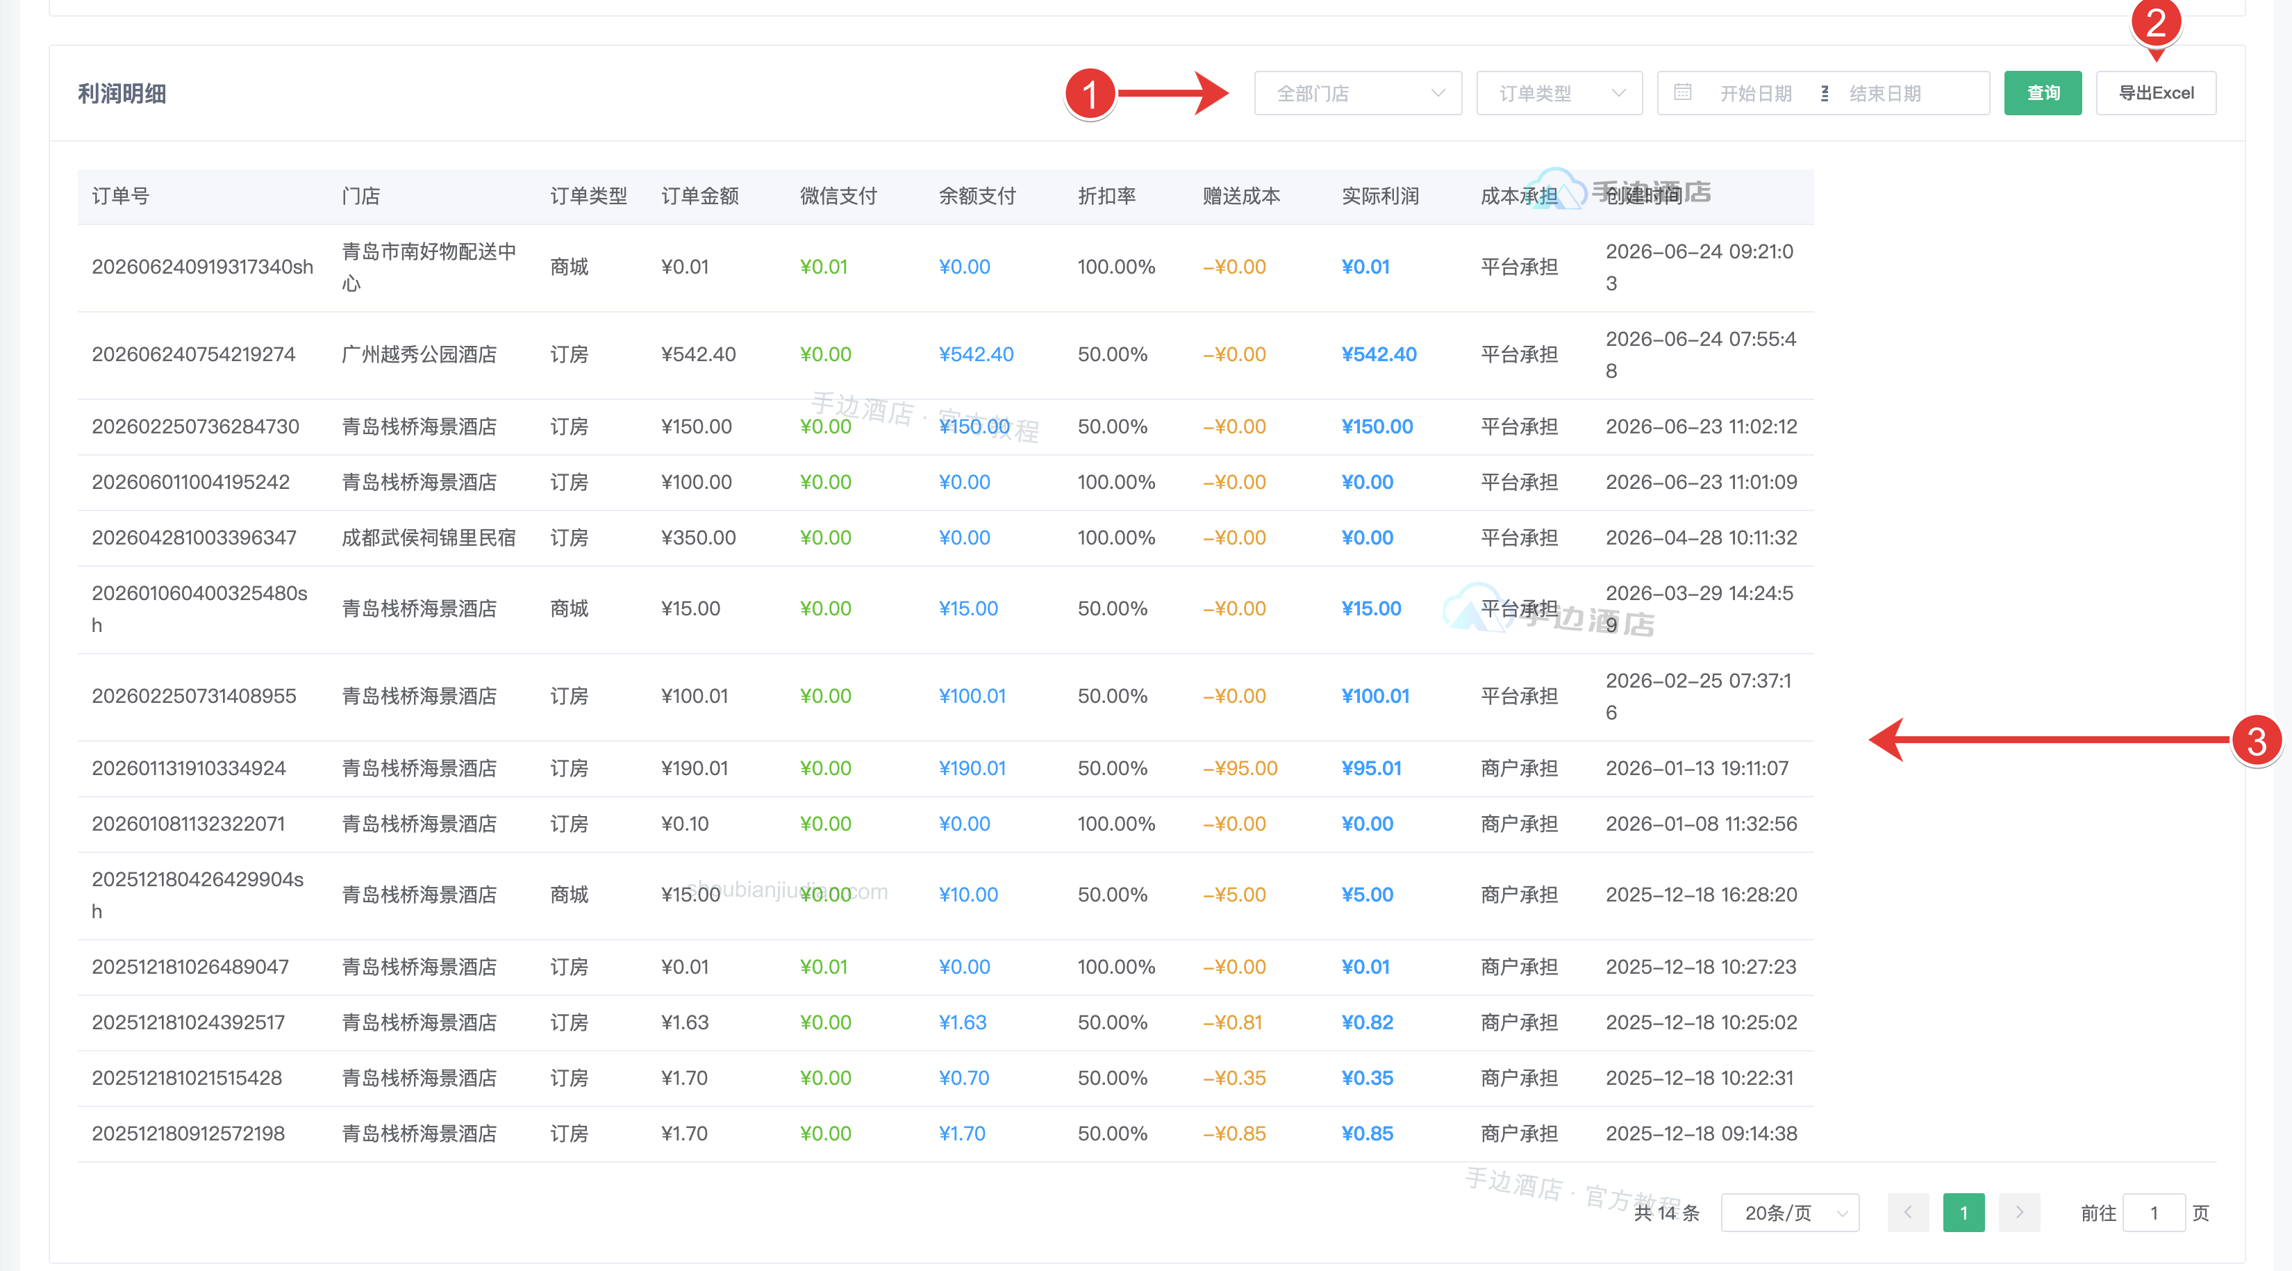Select page 1 in pagination
Screen dimensions: 2292x1271
(1963, 1213)
